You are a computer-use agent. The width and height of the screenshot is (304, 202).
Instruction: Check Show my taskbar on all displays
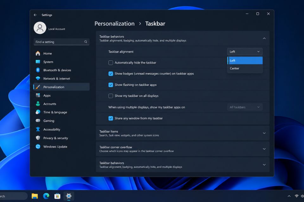[111, 96]
